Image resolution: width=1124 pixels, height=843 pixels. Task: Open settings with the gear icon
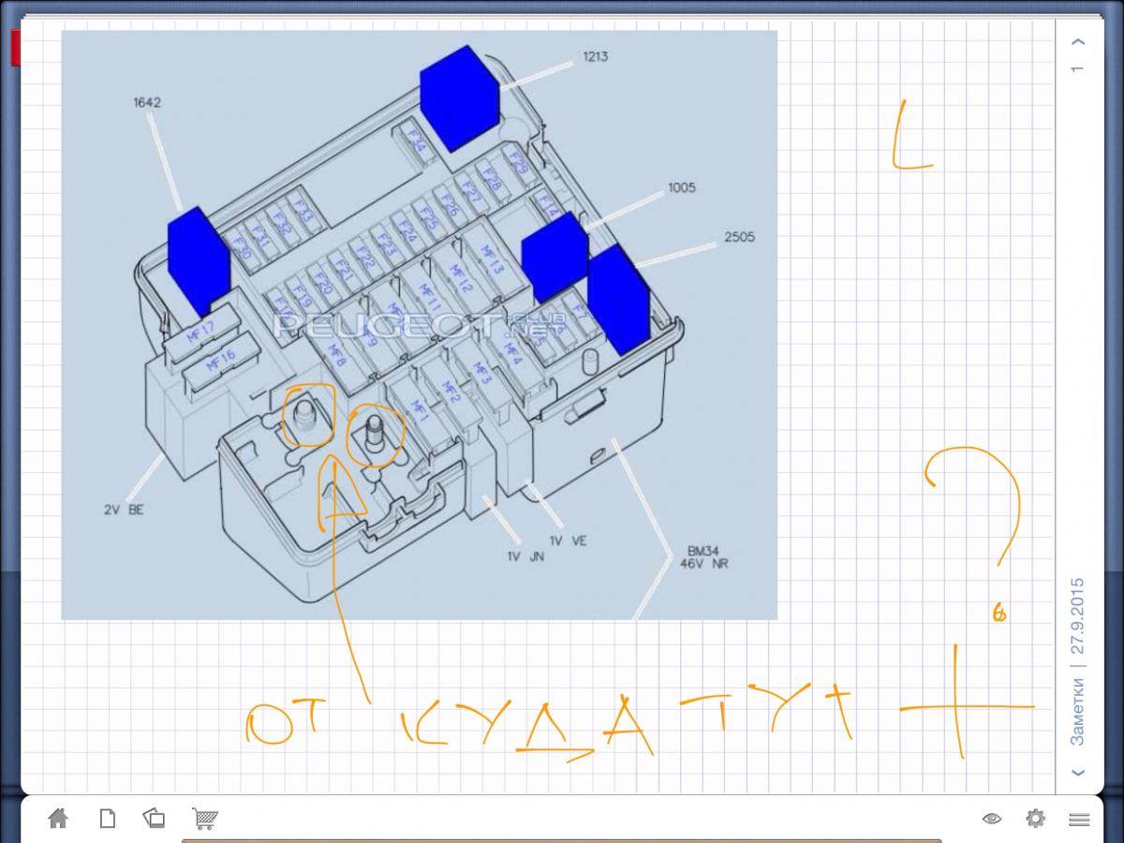pos(1035,819)
